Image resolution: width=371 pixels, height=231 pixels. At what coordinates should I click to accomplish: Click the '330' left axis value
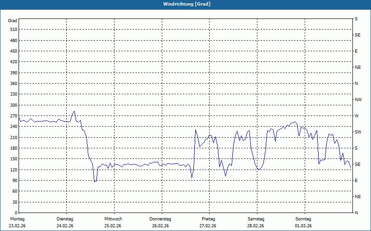(x=14, y=94)
